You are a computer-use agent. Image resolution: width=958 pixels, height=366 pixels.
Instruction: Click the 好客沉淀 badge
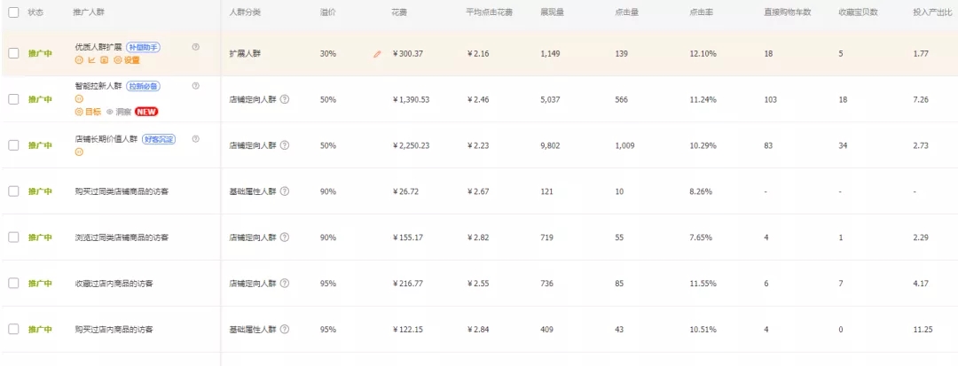158,139
